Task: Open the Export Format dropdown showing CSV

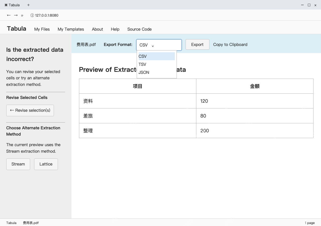Action: point(159,45)
